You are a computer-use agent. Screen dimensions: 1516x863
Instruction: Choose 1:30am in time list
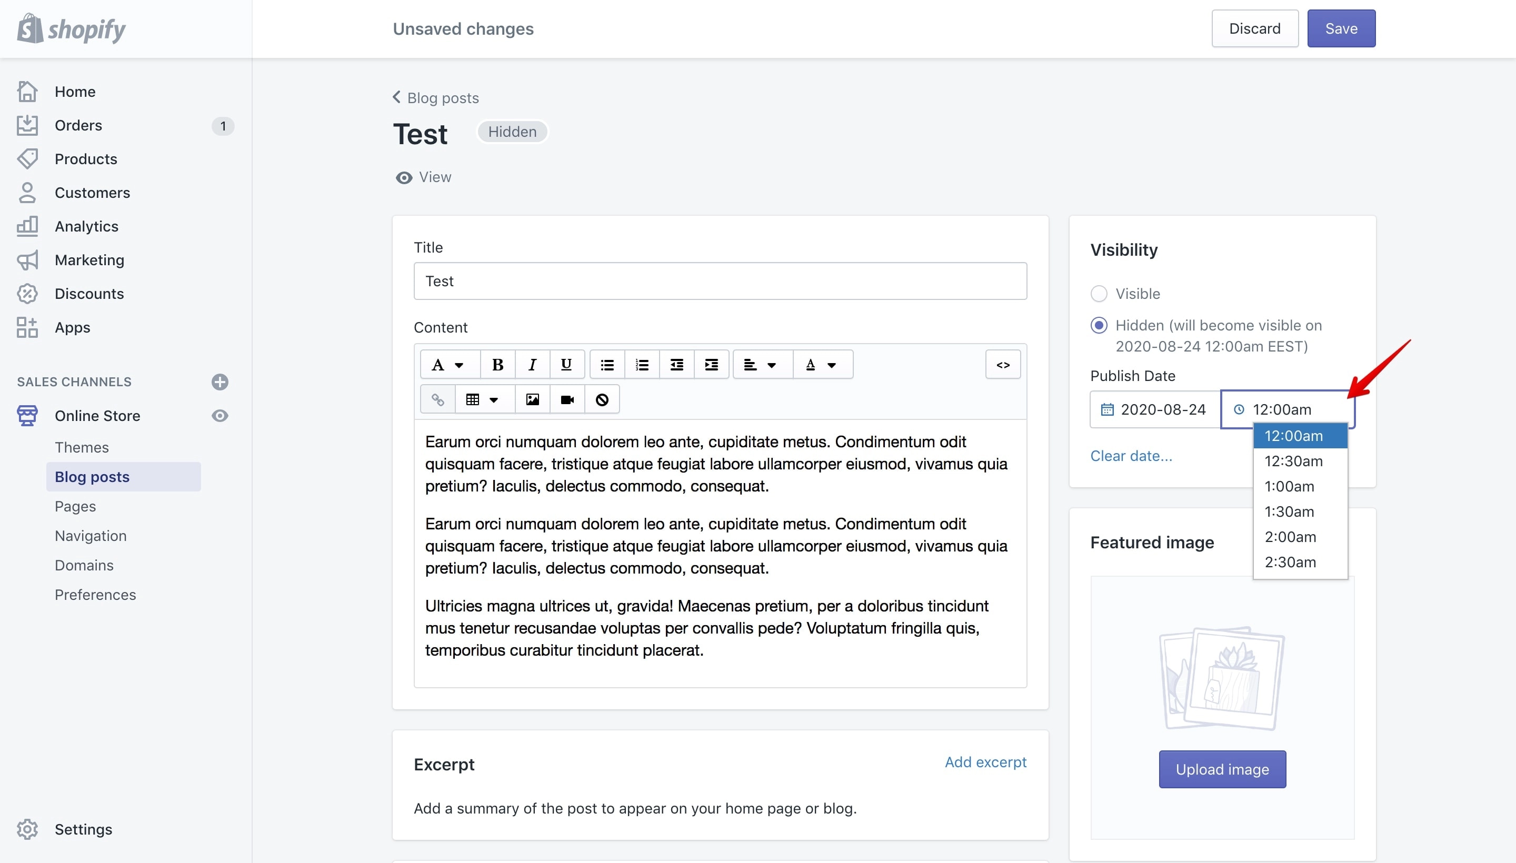(1300, 511)
